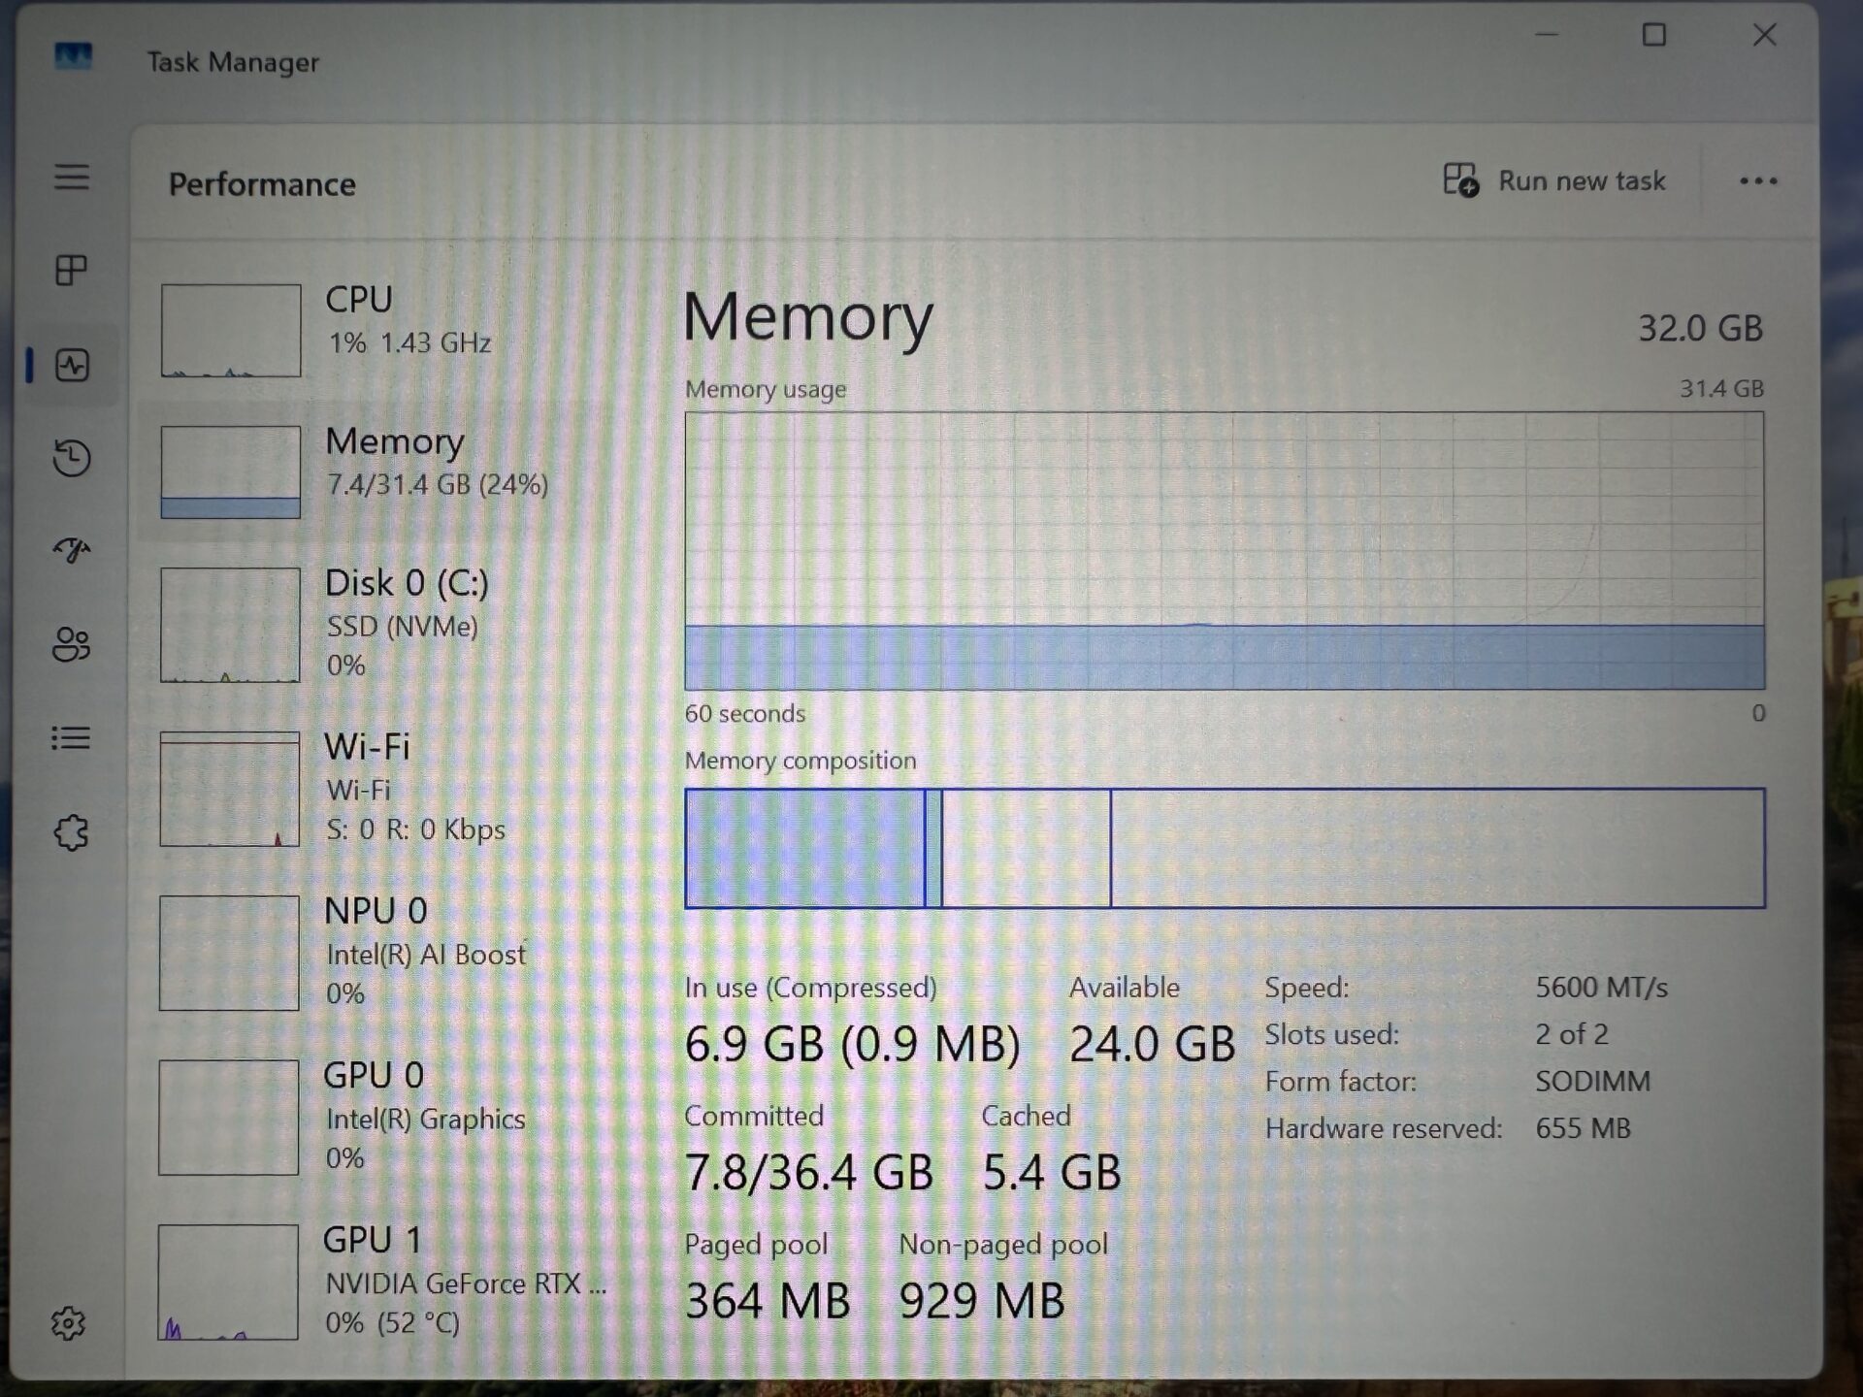Viewport: 1863px width, 1397px height.
Task: Select GPU 1 NVIDIA GeForce item
Action: coord(388,1281)
